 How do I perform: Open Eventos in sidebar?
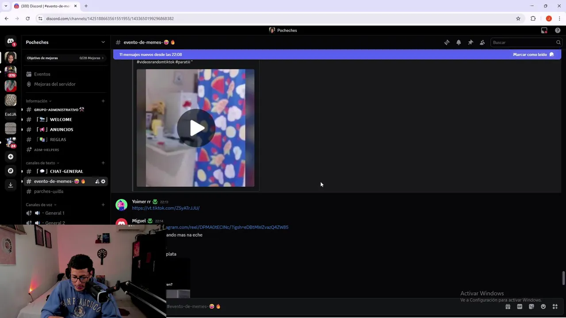[65, 74]
